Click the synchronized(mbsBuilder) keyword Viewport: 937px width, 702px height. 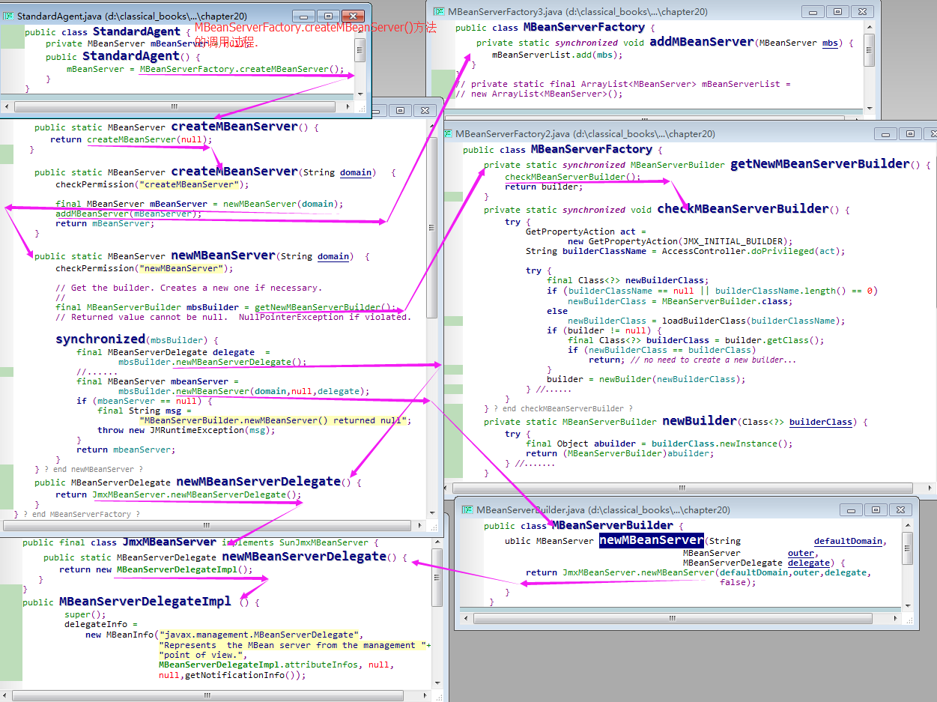pos(100,339)
